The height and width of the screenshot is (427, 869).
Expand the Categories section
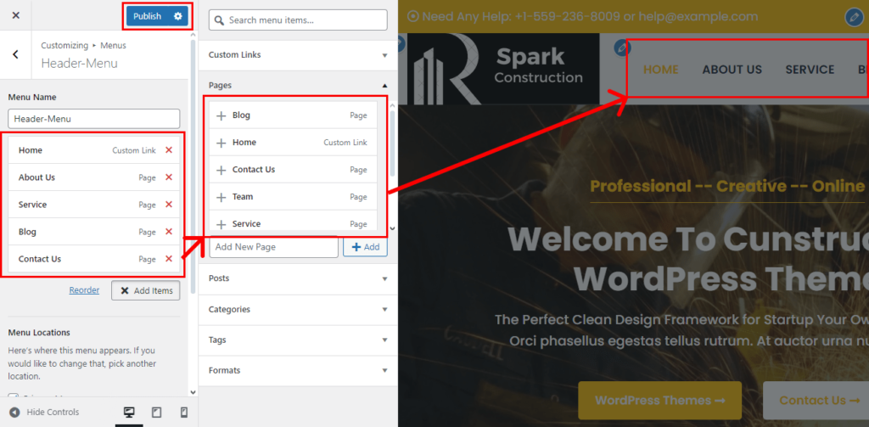click(297, 310)
